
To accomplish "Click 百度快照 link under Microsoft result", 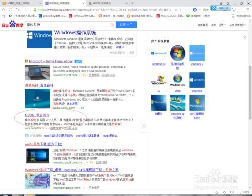I will pyautogui.click(x=94, y=75).
